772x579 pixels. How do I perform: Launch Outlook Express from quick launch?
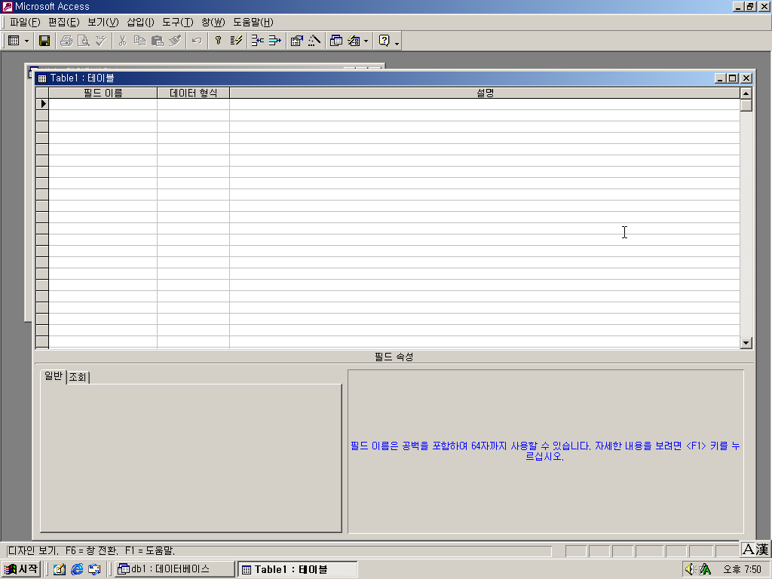[x=94, y=569]
